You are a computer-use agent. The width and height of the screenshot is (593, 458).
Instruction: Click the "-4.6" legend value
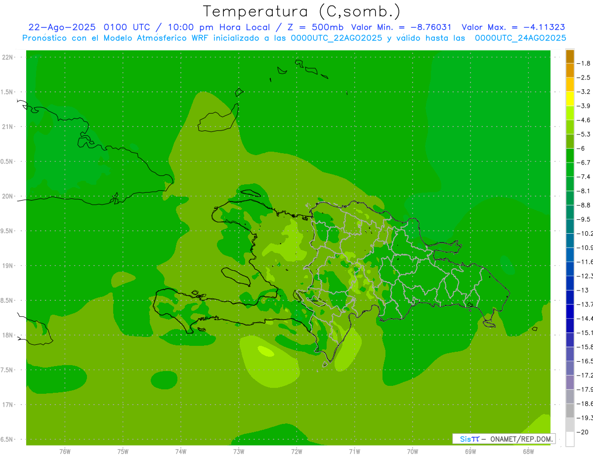coord(584,120)
